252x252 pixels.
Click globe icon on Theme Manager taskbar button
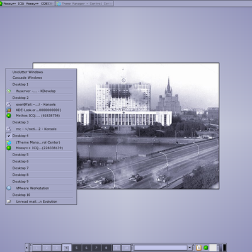point(59,4)
